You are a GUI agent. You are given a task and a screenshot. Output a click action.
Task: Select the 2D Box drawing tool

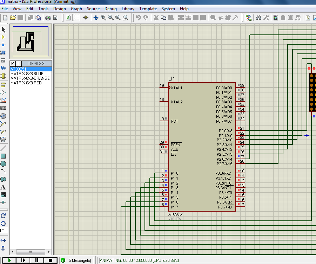3,156
